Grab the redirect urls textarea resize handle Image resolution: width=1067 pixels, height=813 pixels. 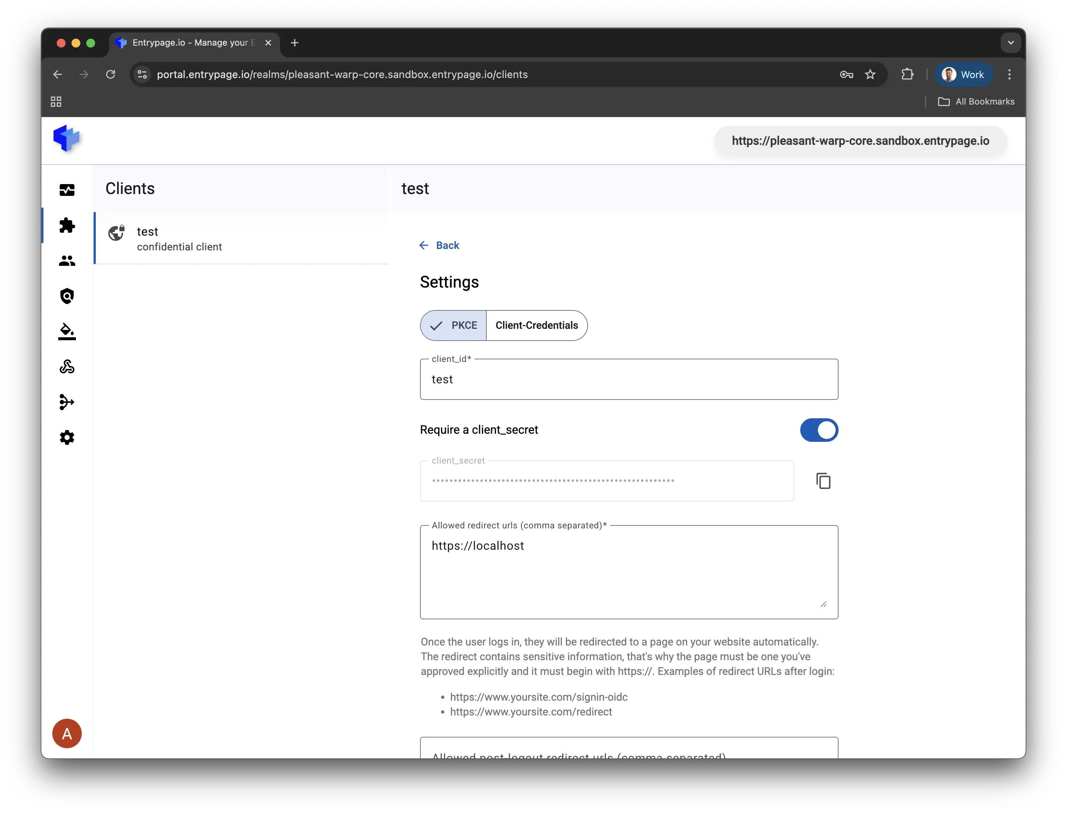pos(823,604)
